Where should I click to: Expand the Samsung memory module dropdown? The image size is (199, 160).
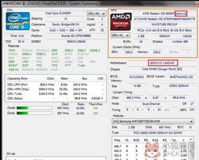(153, 121)
